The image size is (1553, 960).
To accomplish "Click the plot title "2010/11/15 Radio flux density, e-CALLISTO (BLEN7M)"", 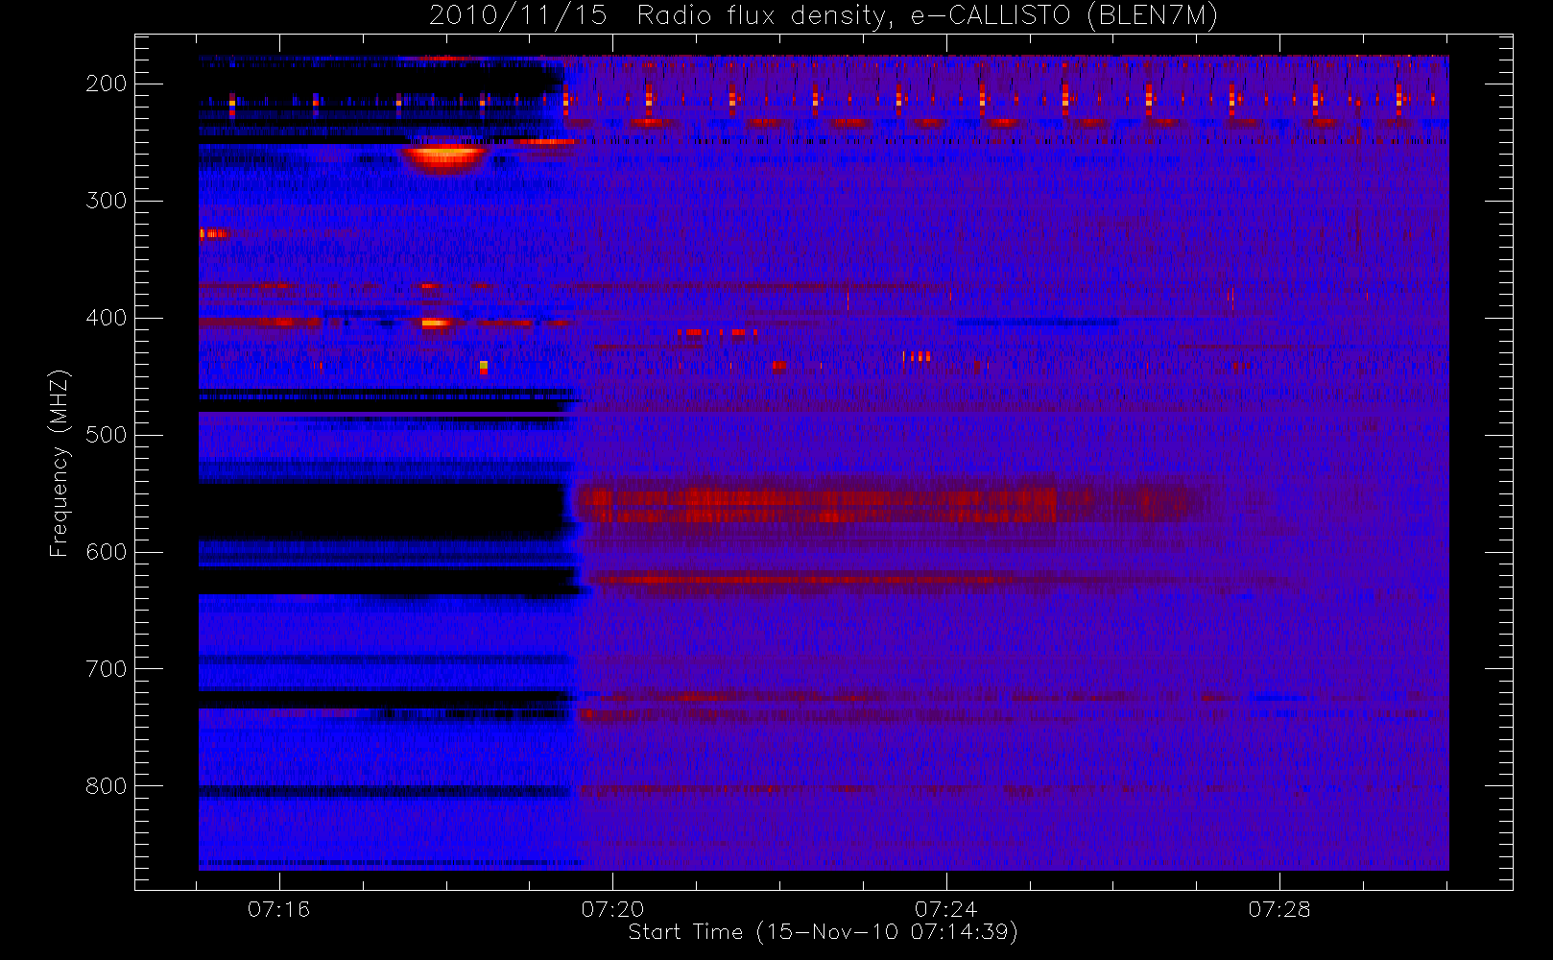I will [824, 15].
